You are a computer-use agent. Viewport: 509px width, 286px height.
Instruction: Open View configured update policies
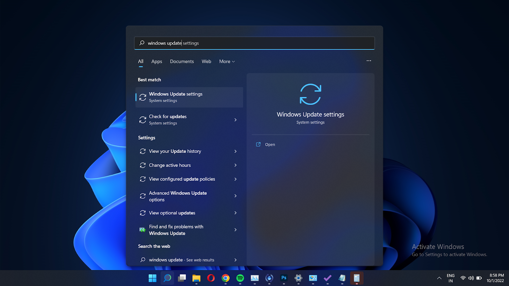(189, 179)
